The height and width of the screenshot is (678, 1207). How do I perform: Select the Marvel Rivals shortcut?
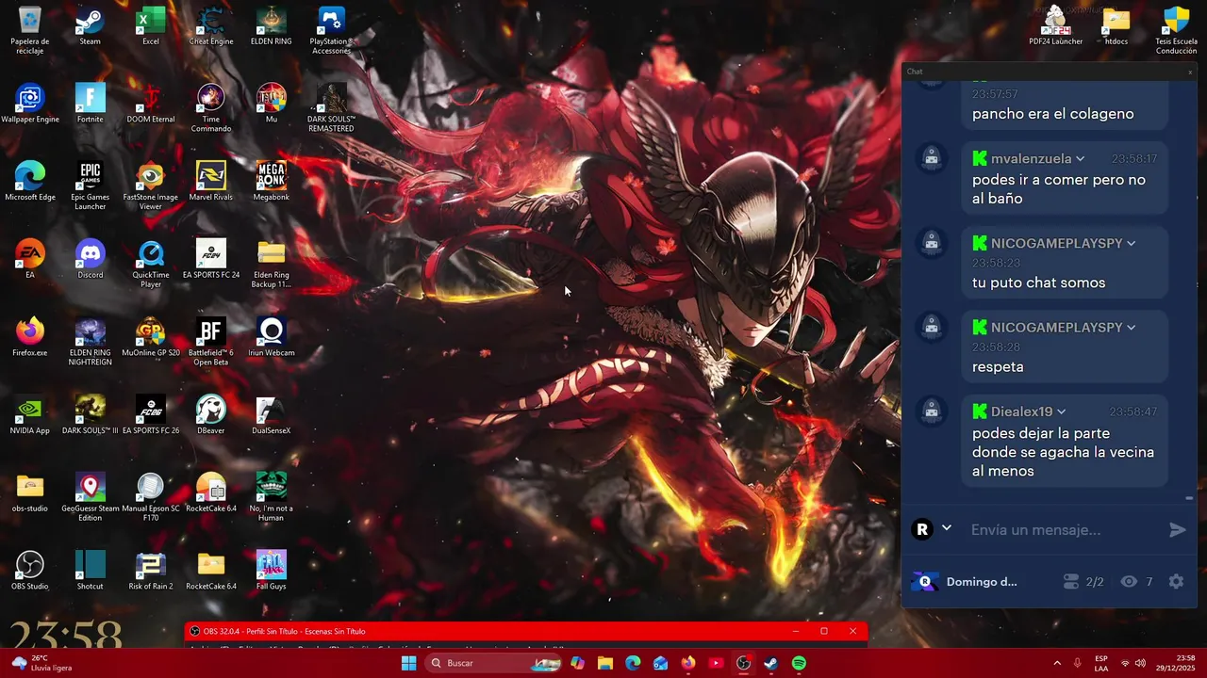click(211, 181)
